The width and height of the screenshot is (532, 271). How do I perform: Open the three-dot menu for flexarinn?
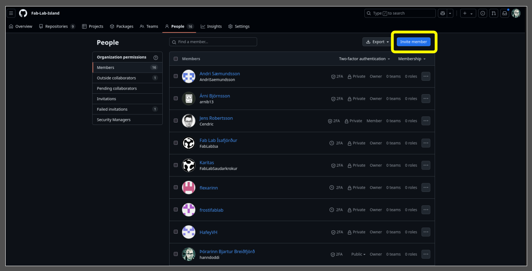[x=426, y=187]
